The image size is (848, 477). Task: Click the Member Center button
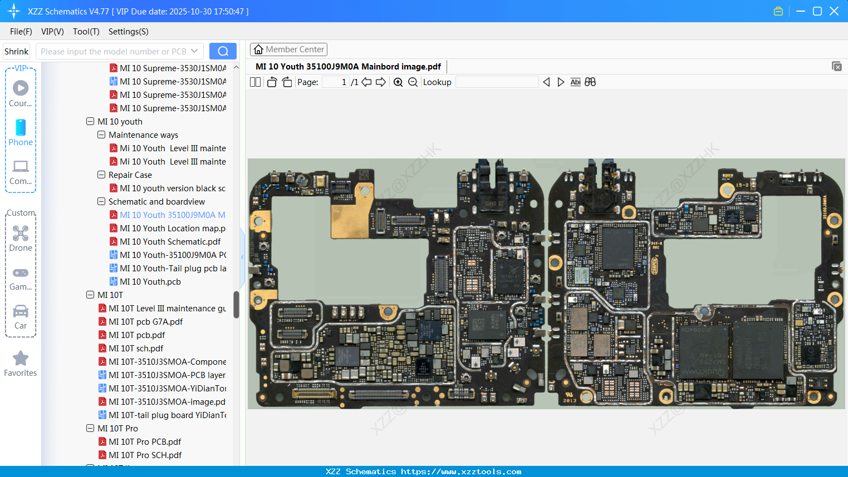tap(288, 49)
